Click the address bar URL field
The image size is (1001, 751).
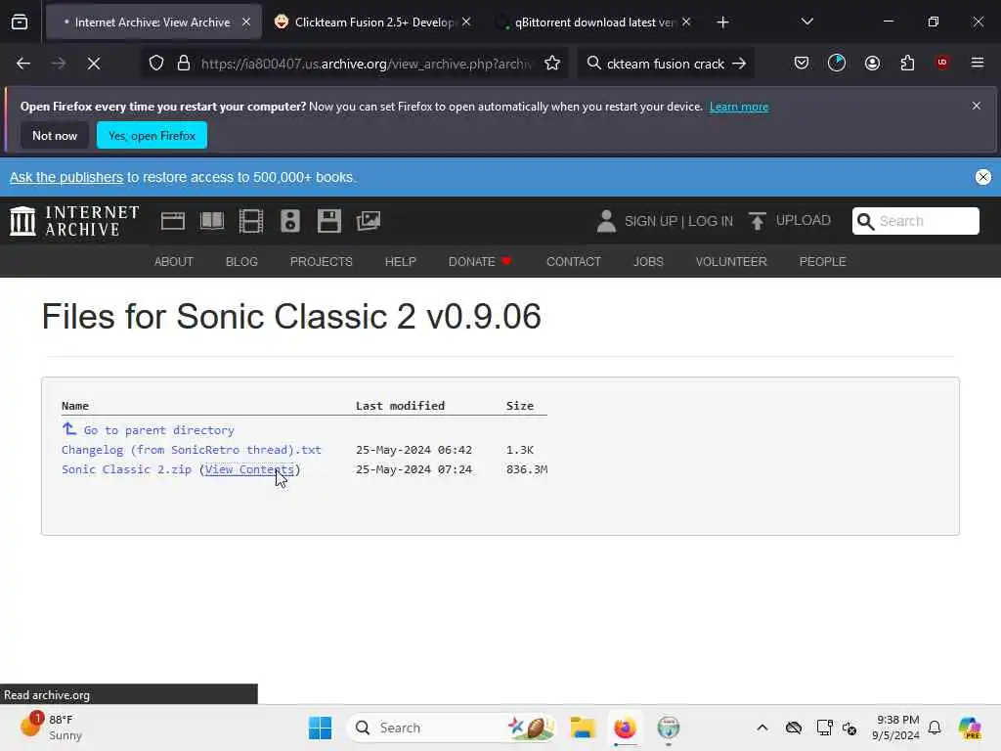pyautogui.click(x=366, y=64)
